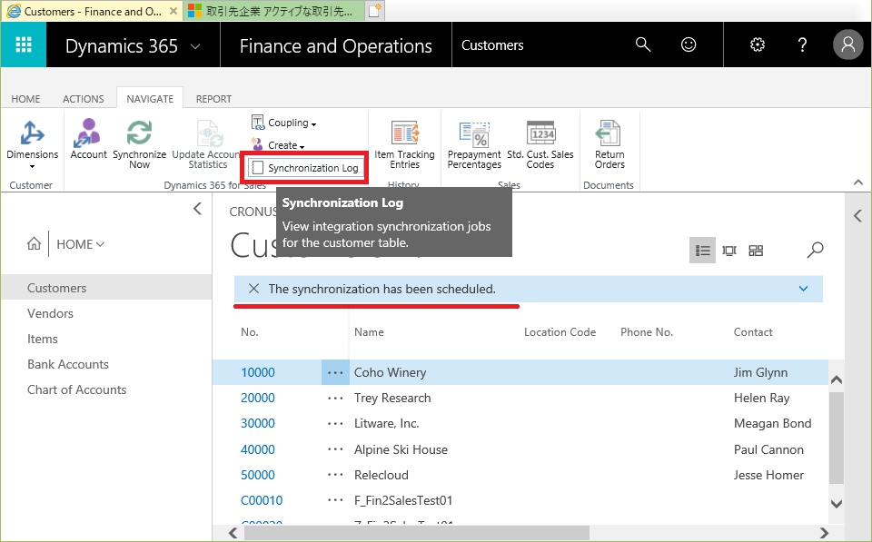
Task: Open the Create dropdown
Action: pyautogui.click(x=278, y=145)
